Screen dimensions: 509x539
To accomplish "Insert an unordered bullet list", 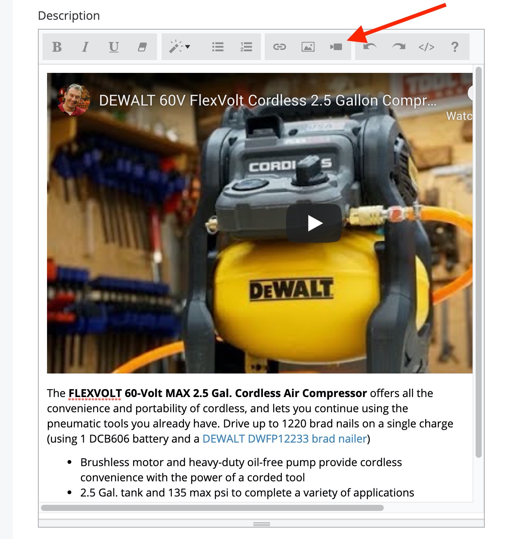I will coord(218,47).
